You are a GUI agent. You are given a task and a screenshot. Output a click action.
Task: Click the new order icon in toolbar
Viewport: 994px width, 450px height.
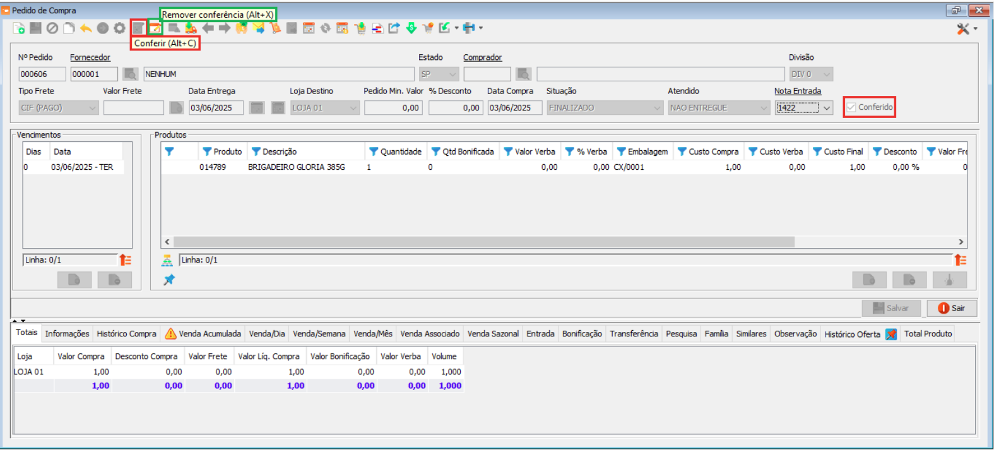(x=19, y=28)
